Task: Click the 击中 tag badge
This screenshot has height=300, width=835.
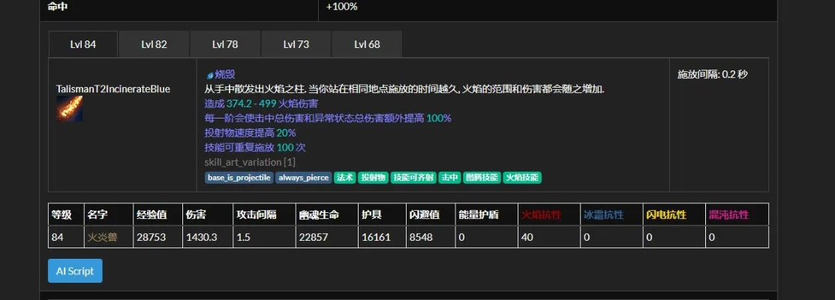Action: [x=449, y=178]
